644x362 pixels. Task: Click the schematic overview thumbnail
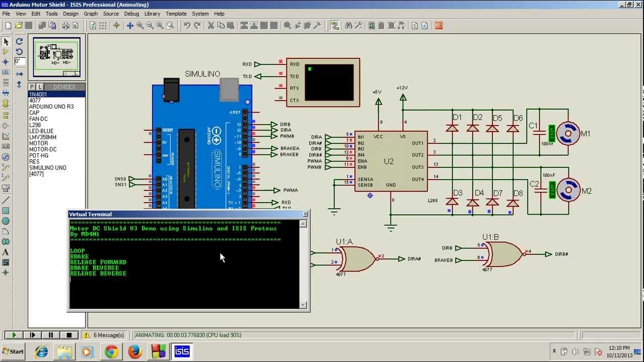[56, 57]
